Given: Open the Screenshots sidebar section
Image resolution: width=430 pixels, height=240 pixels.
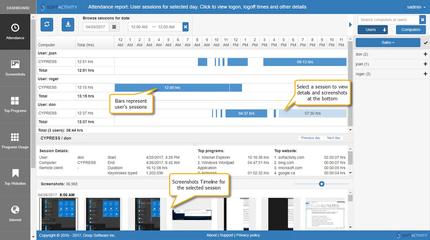Looking at the screenshot, I should [15, 68].
